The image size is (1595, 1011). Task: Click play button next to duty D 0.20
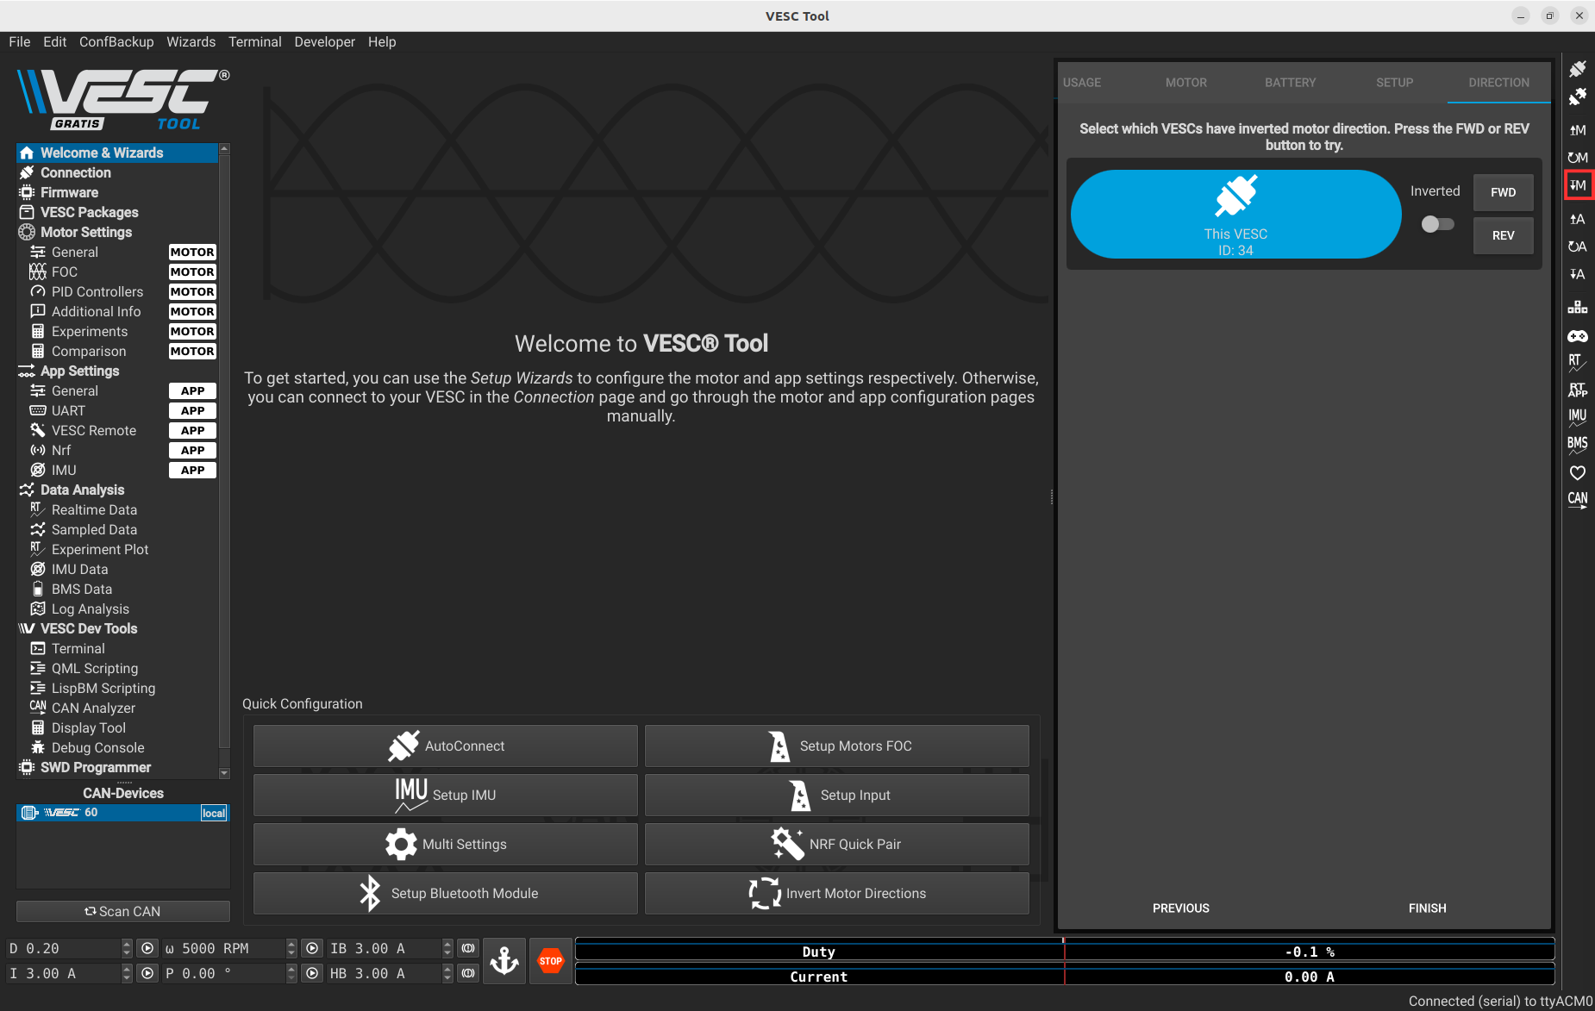coord(147,948)
